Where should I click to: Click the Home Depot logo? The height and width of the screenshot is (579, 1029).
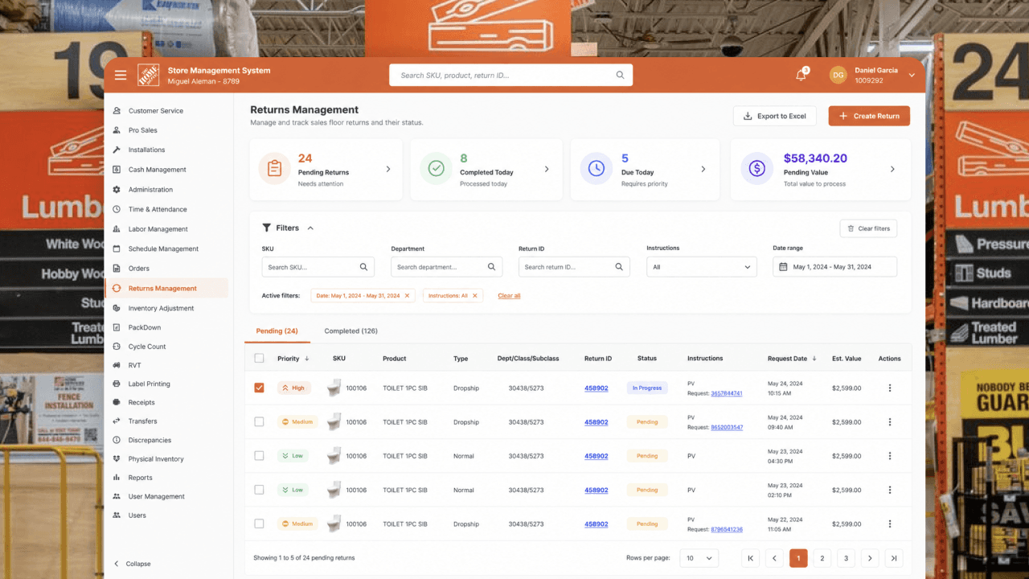pos(149,75)
